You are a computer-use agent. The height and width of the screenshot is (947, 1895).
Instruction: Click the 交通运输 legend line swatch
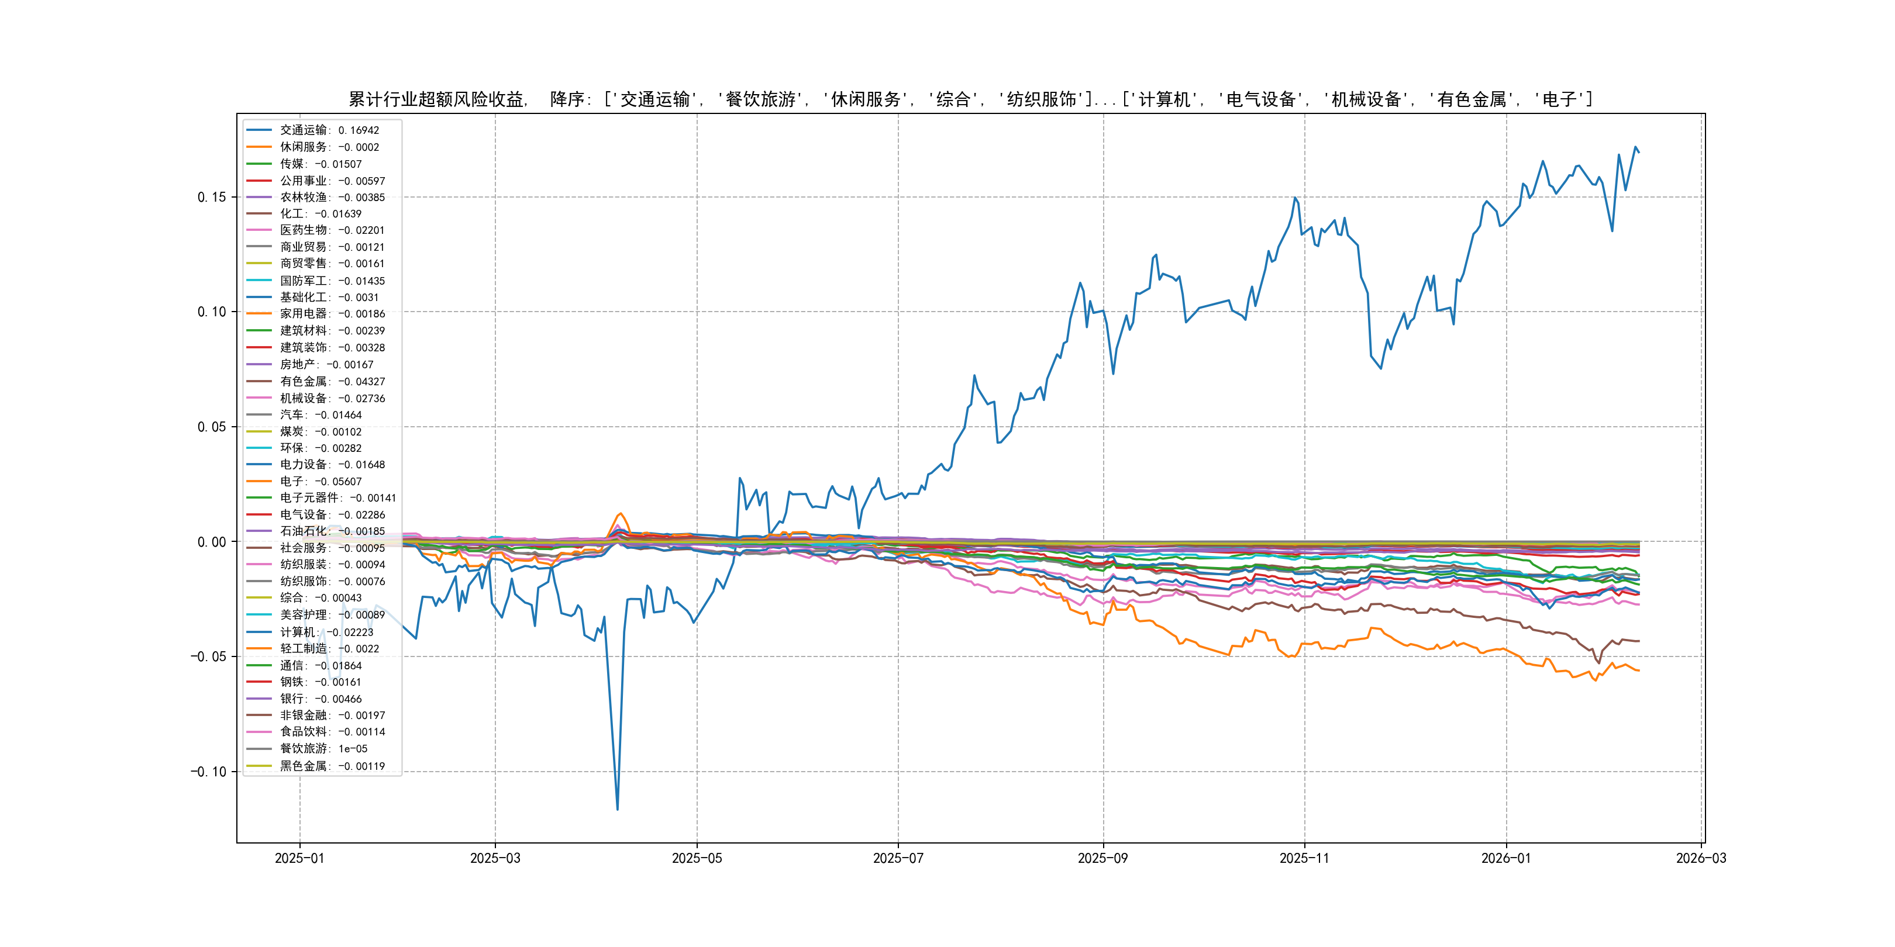(x=259, y=130)
